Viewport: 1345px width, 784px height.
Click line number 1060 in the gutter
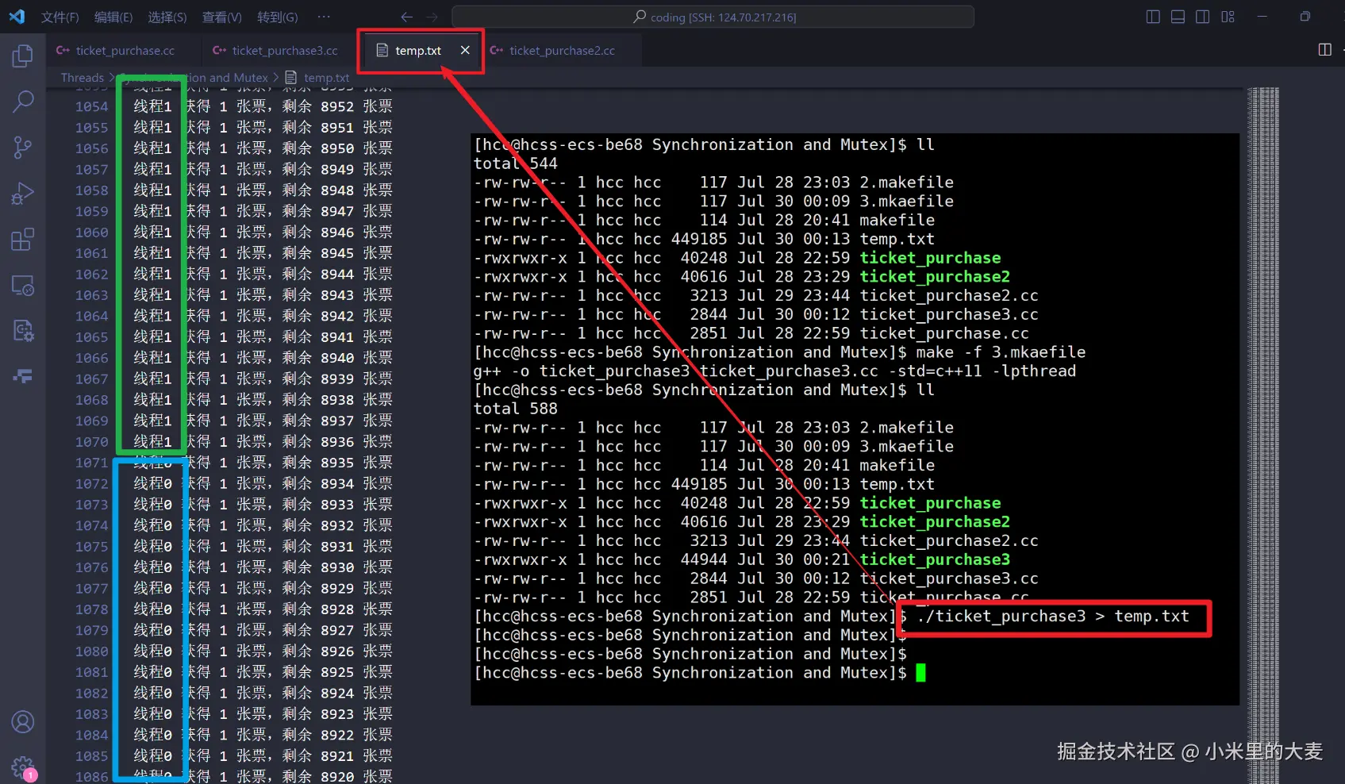click(x=91, y=233)
